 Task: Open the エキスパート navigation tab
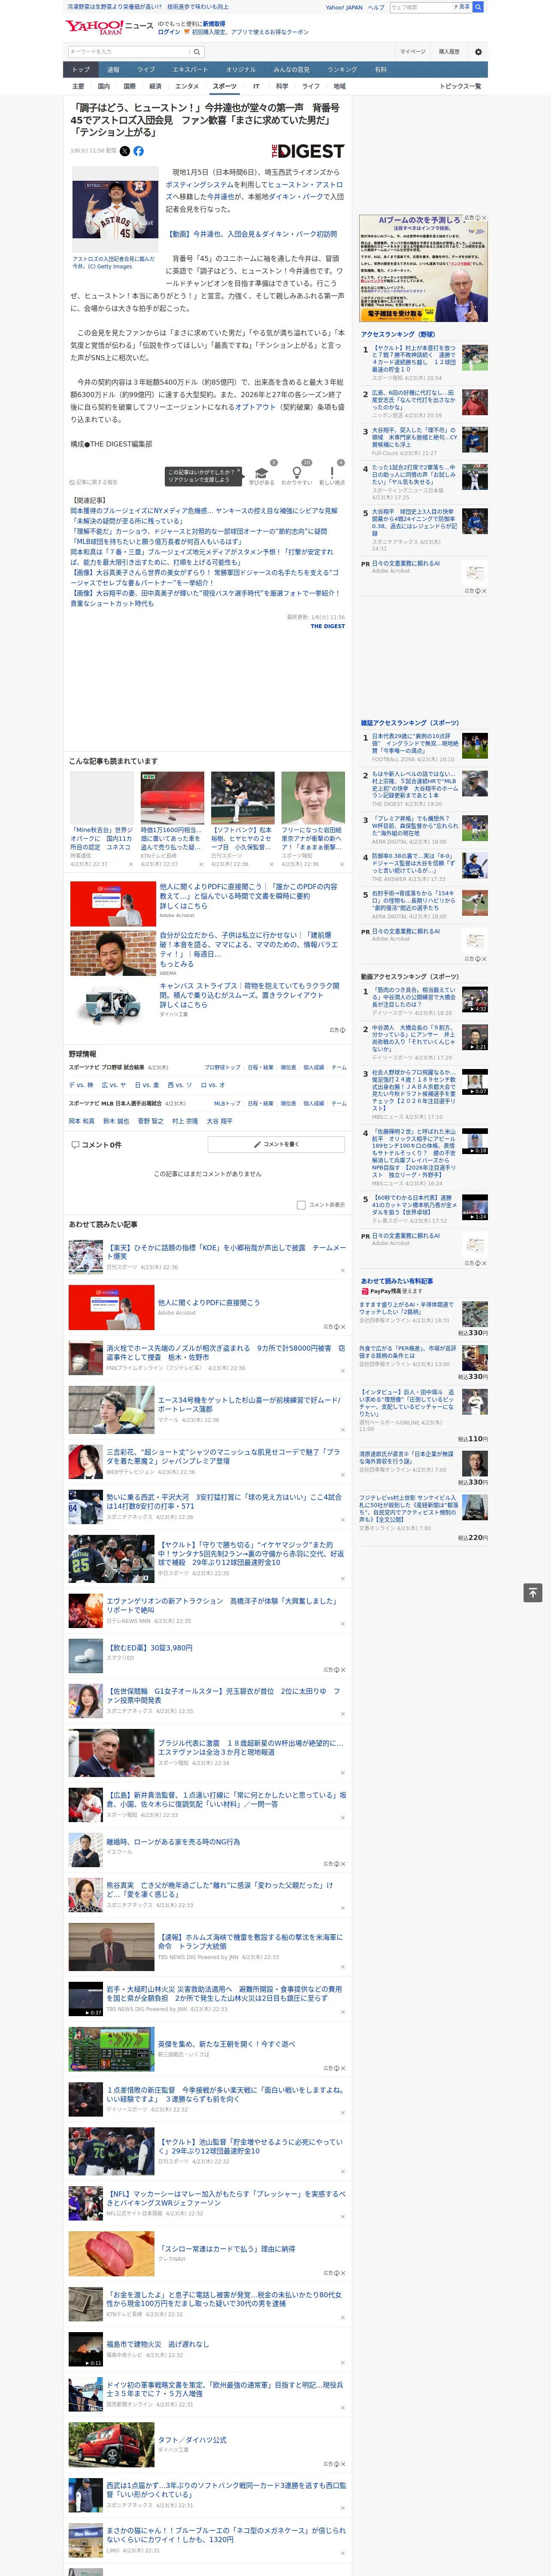[190, 70]
